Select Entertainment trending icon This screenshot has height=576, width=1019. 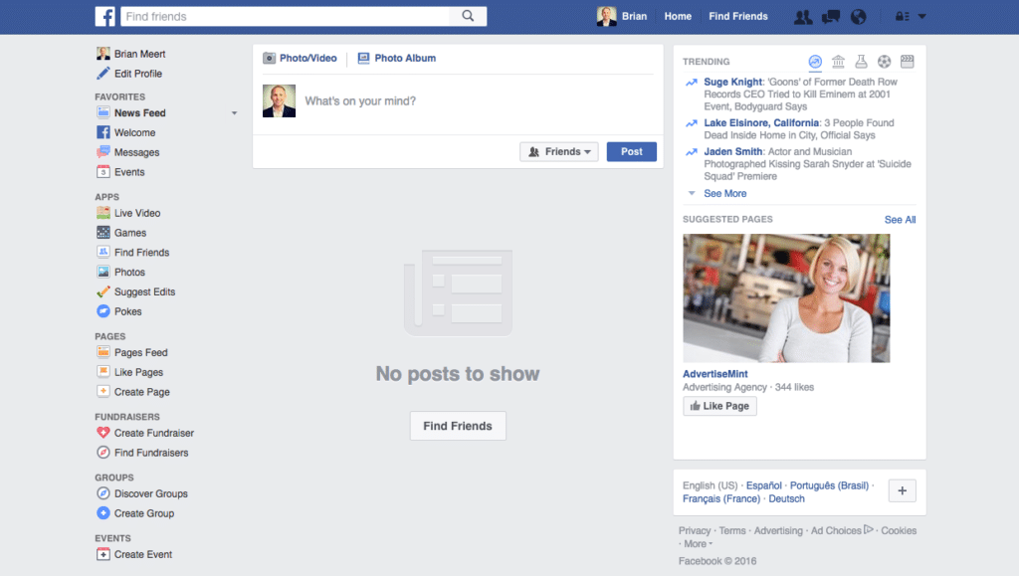click(x=908, y=62)
